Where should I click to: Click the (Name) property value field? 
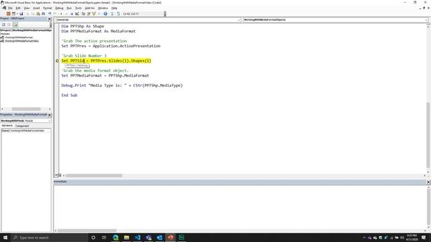point(30,130)
